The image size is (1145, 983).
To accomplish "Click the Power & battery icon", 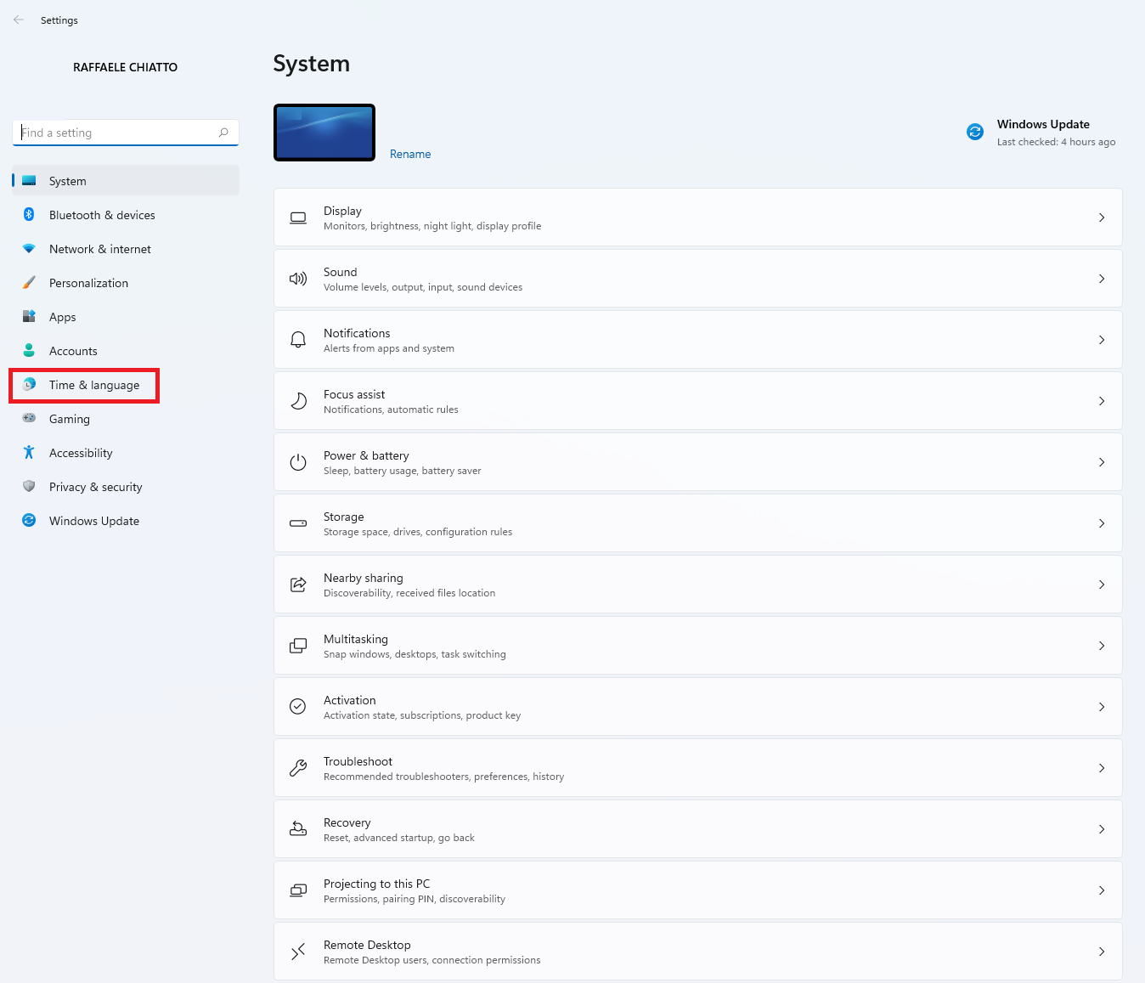I will 298,462.
